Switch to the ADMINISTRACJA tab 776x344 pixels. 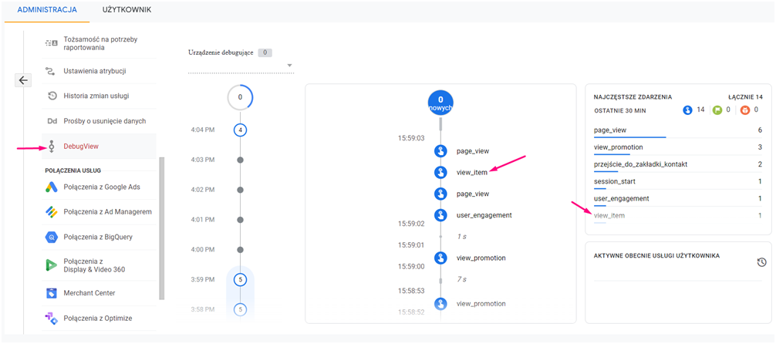tap(47, 9)
